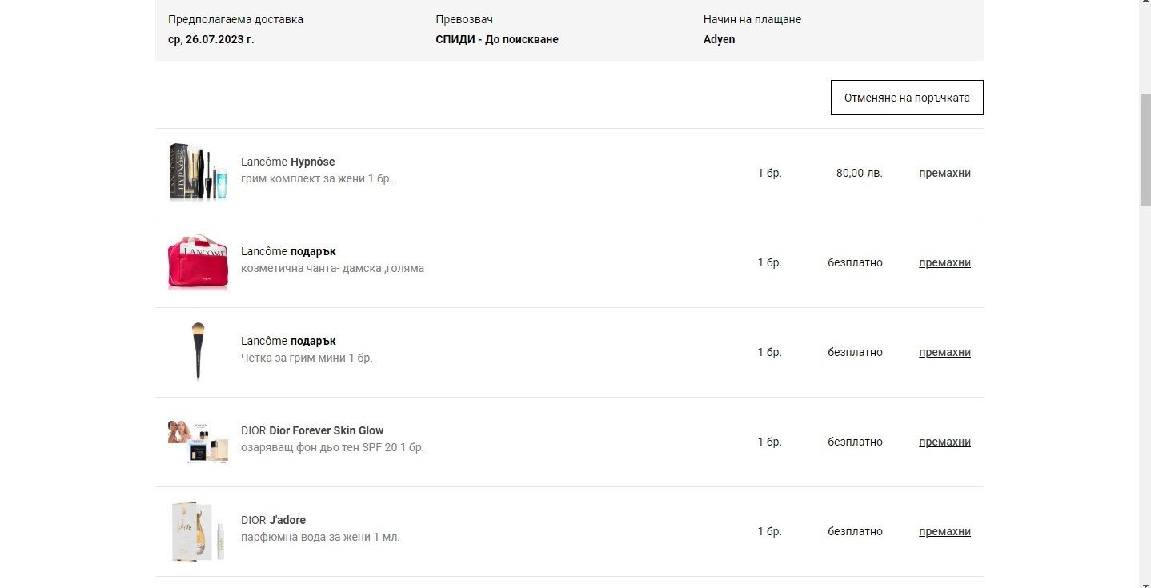The image size is (1151, 588).
Task: Open the red Lancôme cosmetic bag image
Action: tap(198, 262)
